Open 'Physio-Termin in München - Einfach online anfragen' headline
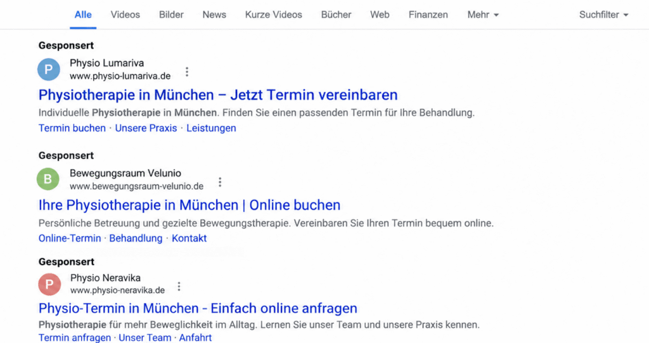The image size is (649, 343). pos(198,308)
